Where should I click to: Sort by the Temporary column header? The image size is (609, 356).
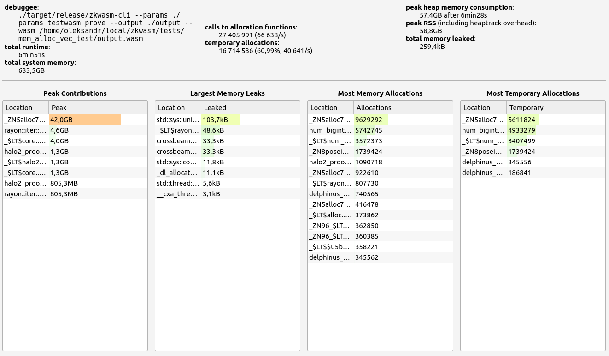point(556,107)
